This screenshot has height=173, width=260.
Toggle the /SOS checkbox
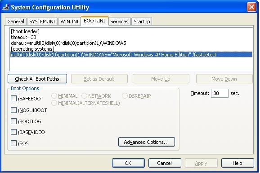coord(13,143)
